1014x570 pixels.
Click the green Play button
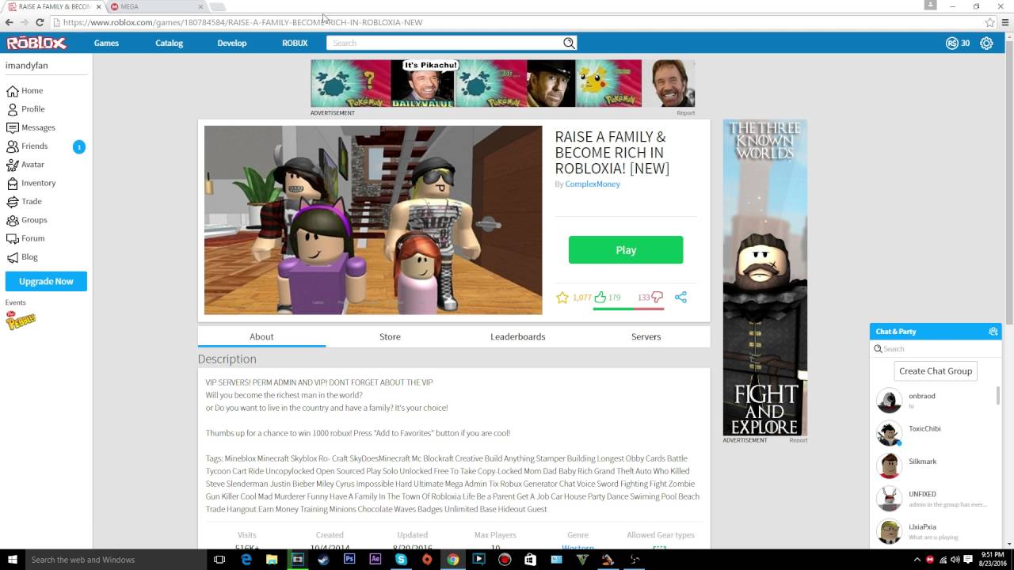(x=626, y=249)
